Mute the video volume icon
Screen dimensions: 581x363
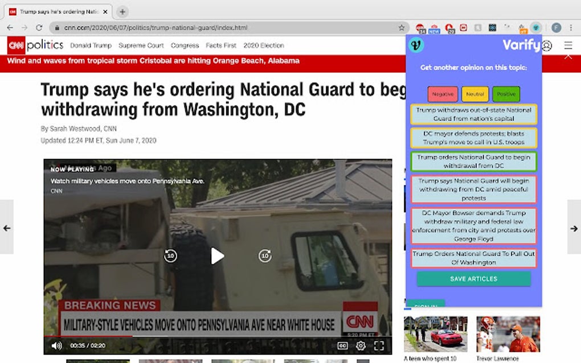point(57,345)
